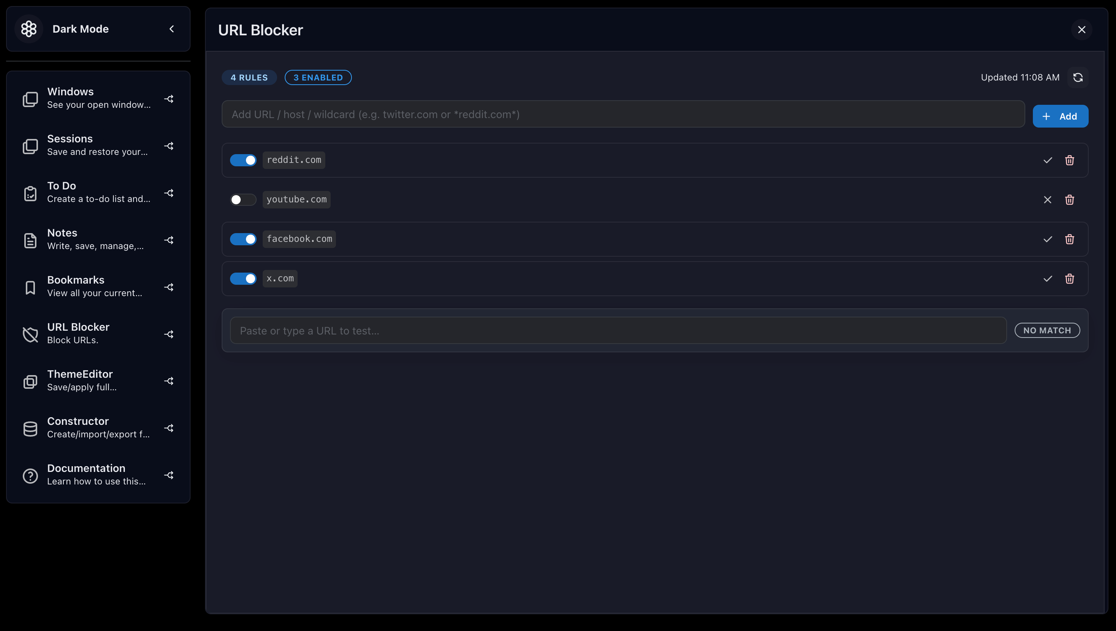
Task: Click the share icon next to Notes
Action: (169, 240)
